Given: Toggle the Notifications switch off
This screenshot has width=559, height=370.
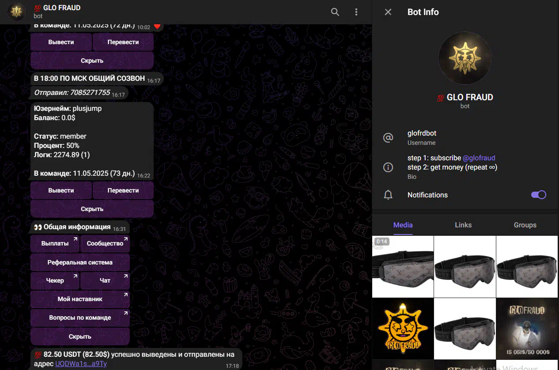Looking at the screenshot, I should (539, 195).
